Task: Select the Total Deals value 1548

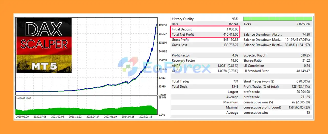Action: [235, 87]
